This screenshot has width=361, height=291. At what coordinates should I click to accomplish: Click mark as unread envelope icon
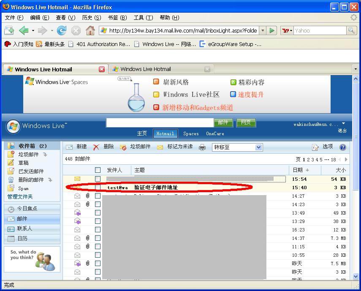click(x=160, y=147)
